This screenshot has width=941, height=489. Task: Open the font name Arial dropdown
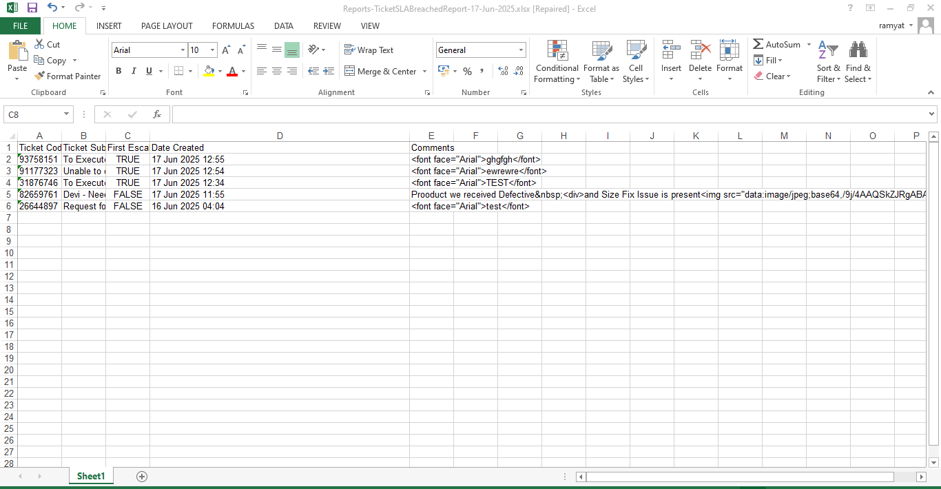183,50
